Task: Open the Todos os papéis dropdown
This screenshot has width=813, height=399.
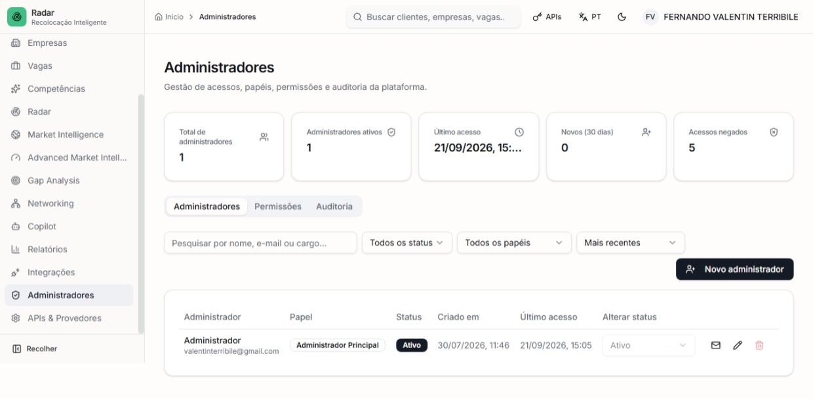Action: [x=514, y=243]
